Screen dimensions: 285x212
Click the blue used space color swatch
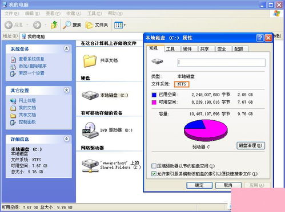click(x=154, y=95)
